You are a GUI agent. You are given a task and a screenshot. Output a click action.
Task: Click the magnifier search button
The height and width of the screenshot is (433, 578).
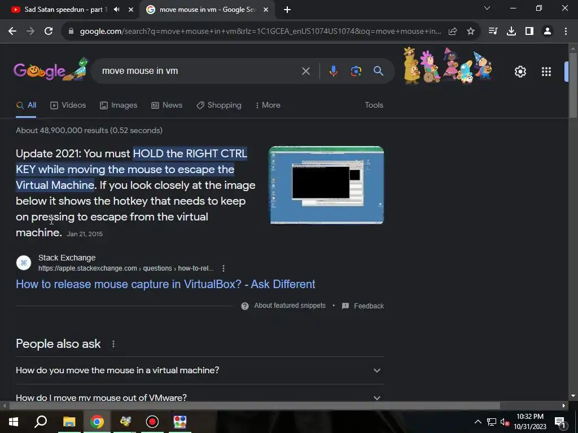(379, 70)
